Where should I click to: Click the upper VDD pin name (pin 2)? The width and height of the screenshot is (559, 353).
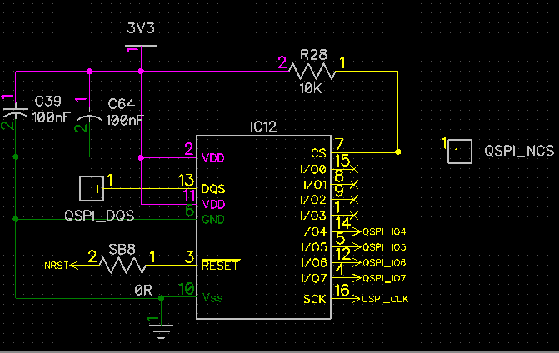213,158
